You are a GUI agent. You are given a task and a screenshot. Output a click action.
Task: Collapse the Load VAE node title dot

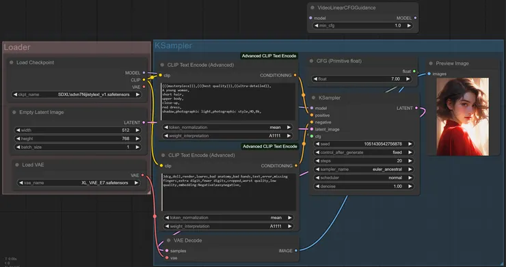click(17, 165)
